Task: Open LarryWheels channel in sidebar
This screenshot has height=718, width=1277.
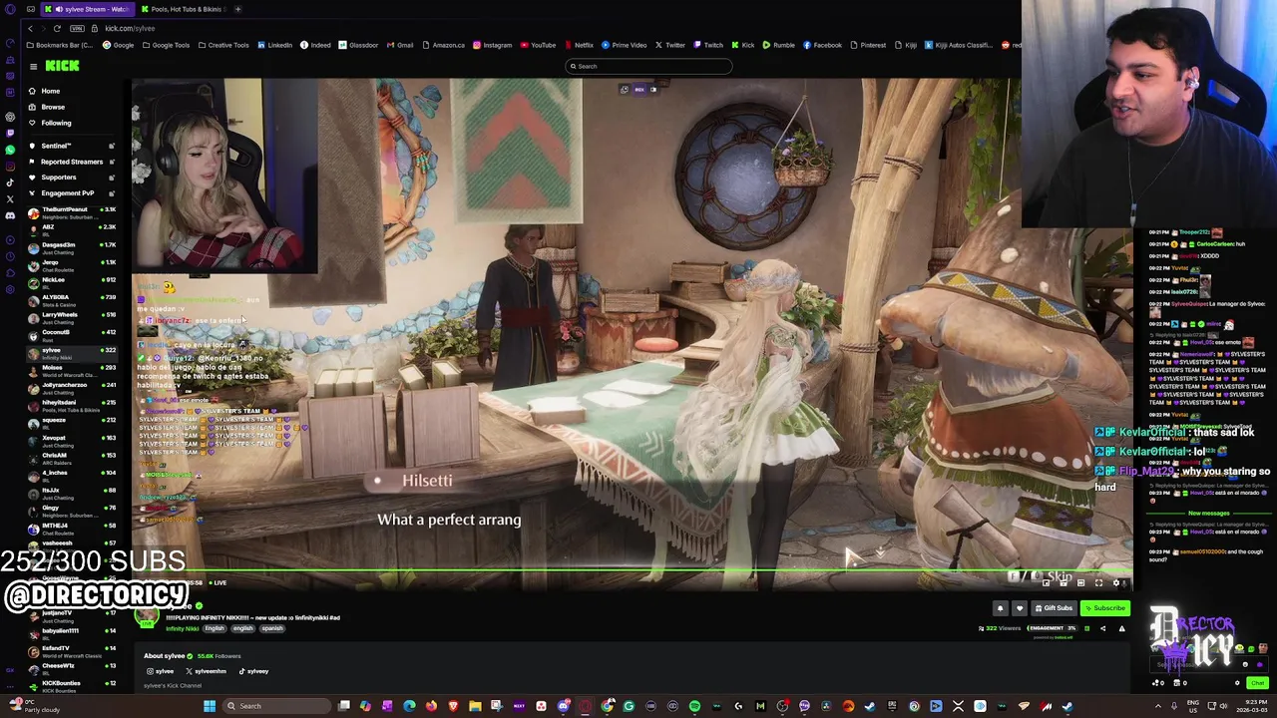Action: click(72, 317)
